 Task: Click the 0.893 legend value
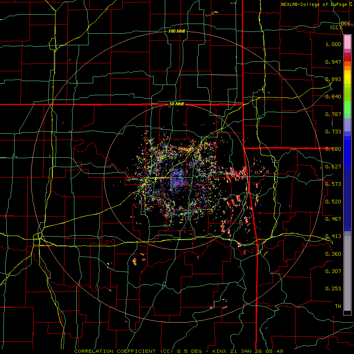click(333, 79)
